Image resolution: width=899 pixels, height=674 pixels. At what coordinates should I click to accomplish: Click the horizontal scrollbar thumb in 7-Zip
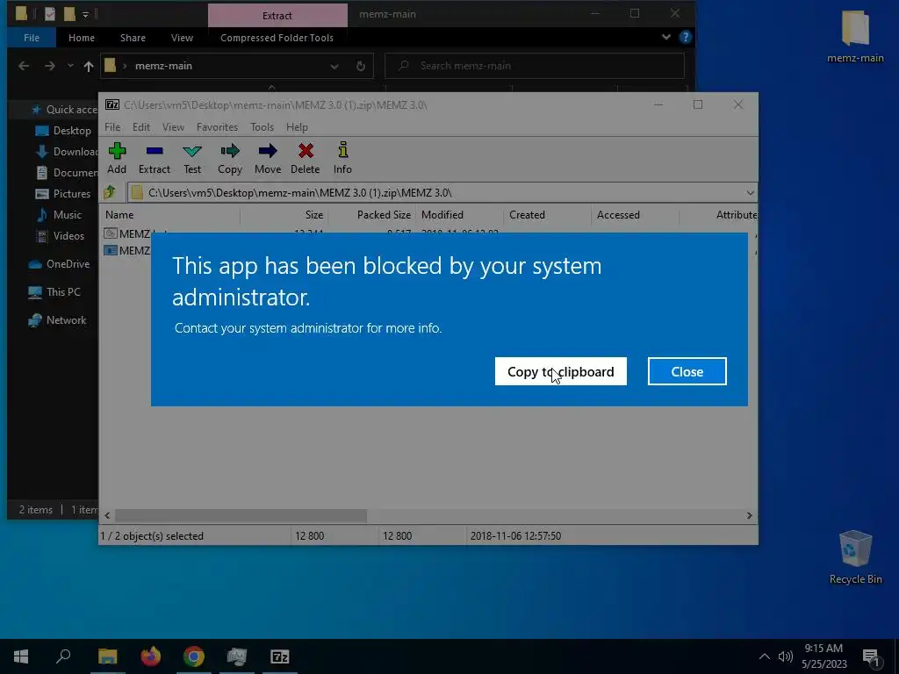point(241,516)
